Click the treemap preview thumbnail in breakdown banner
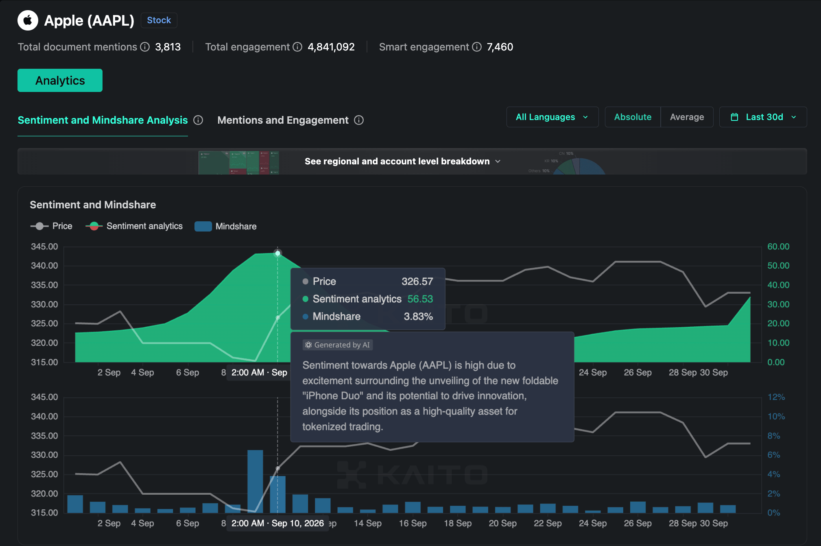 coord(238,162)
